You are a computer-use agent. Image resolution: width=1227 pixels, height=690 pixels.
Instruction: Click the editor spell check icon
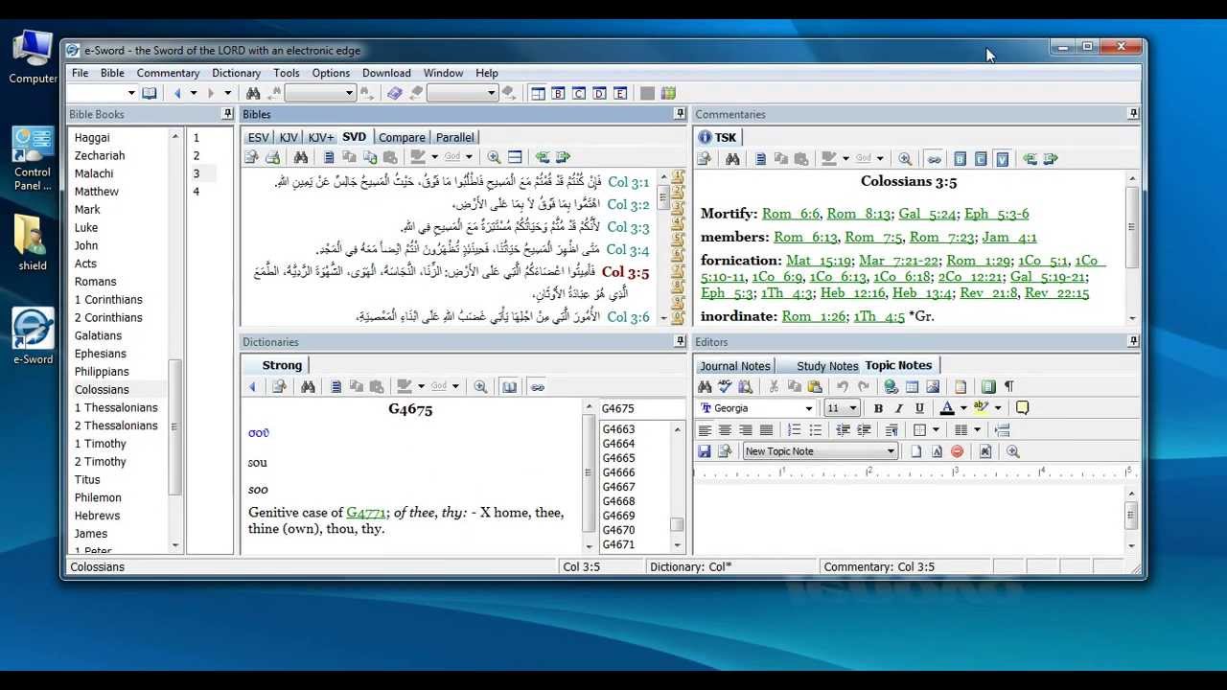[725, 386]
